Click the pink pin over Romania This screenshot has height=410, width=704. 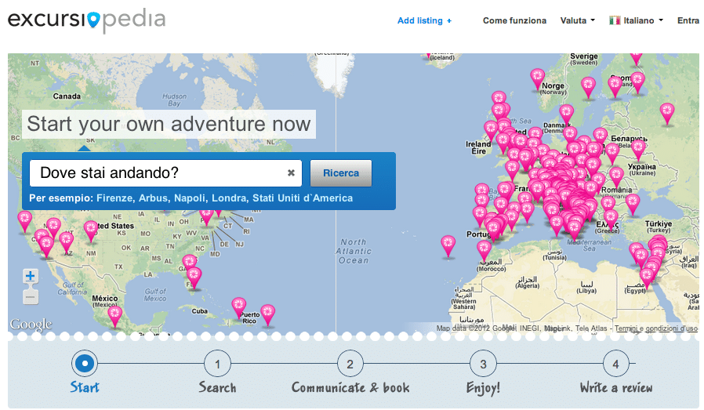[x=616, y=176]
